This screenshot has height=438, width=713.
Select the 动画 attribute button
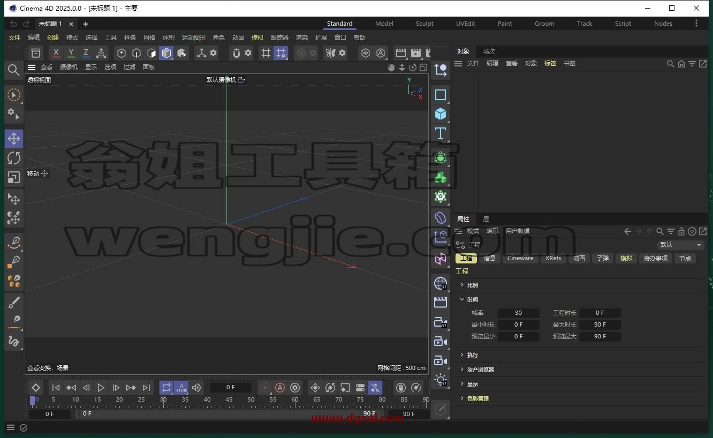pyautogui.click(x=579, y=258)
